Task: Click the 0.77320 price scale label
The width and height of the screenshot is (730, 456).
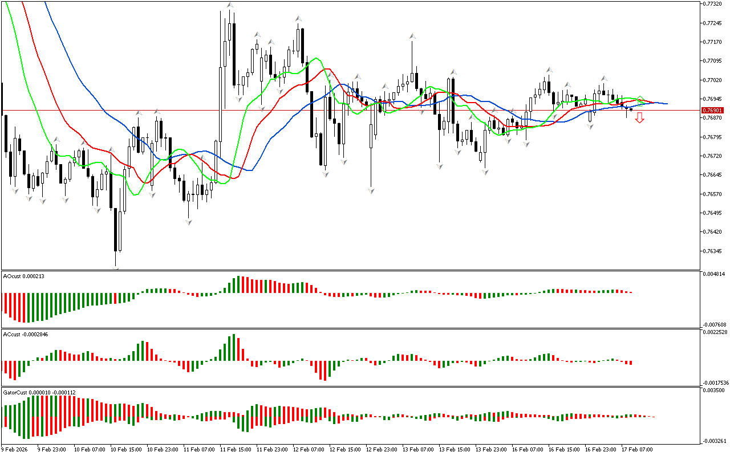Action: point(713,3)
